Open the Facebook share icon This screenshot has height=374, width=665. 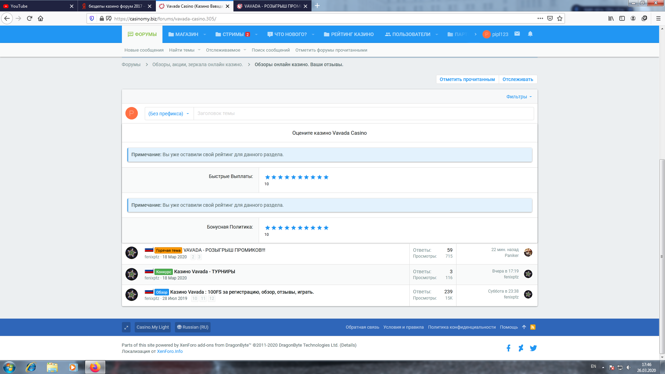coord(508,348)
